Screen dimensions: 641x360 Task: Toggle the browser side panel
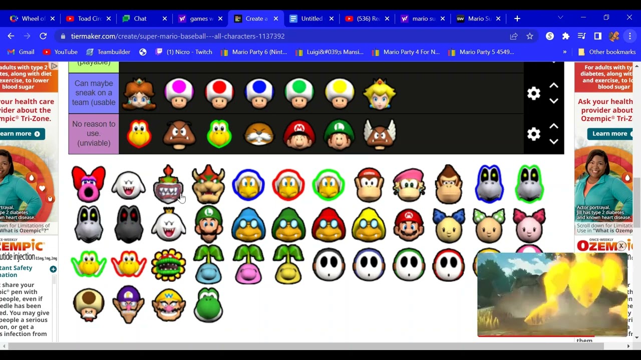point(597,36)
